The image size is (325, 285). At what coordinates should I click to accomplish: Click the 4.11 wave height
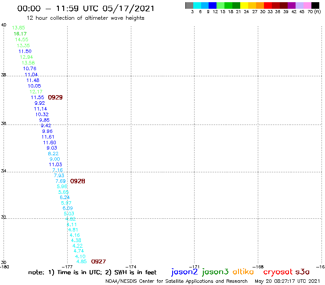pos(72,224)
